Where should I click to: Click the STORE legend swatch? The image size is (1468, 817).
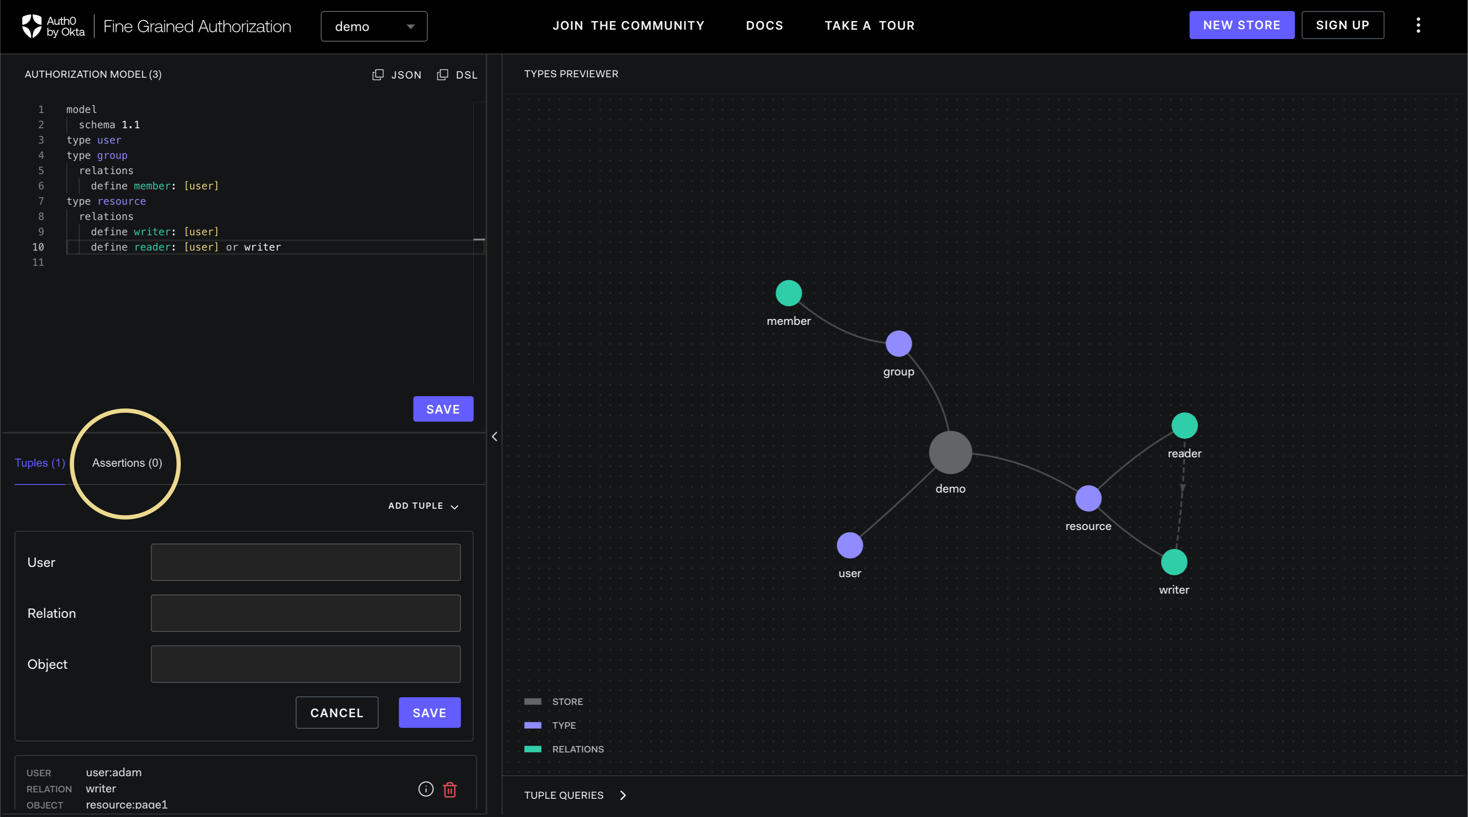coord(532,702)
